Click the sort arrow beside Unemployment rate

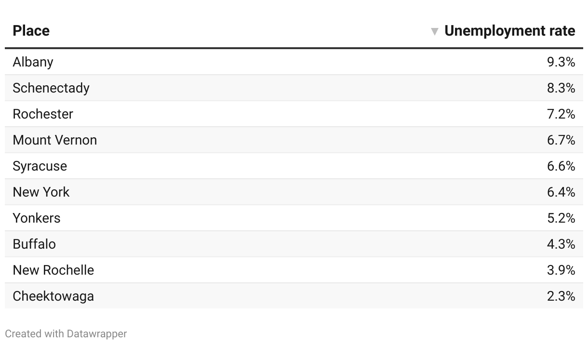click(x=434, y=31)
